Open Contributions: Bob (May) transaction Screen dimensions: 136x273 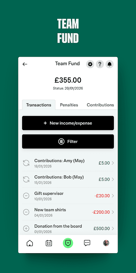click(68, 179)
